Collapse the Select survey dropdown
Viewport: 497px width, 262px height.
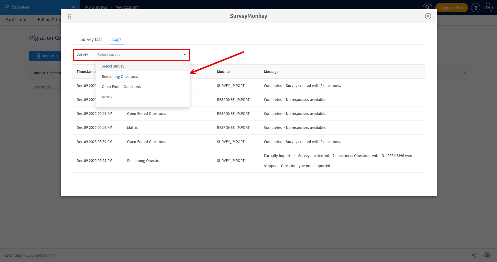pyautogui.click(x=184, y=55)
